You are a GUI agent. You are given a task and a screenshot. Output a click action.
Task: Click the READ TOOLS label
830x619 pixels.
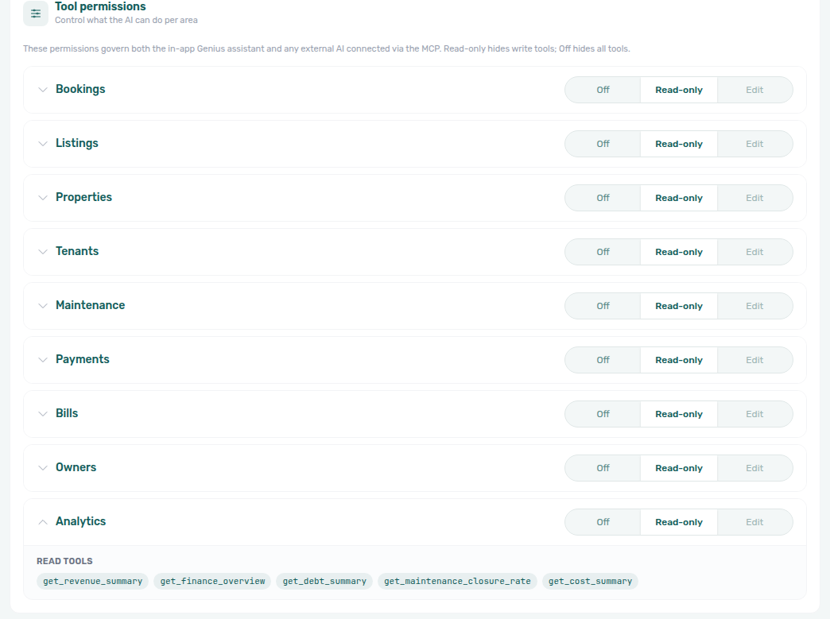click(x=64, y=561)
